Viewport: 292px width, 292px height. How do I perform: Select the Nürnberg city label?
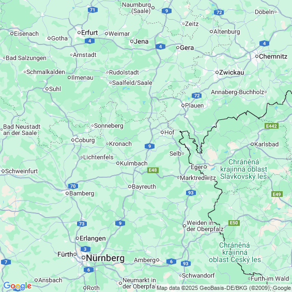[105, 258]
